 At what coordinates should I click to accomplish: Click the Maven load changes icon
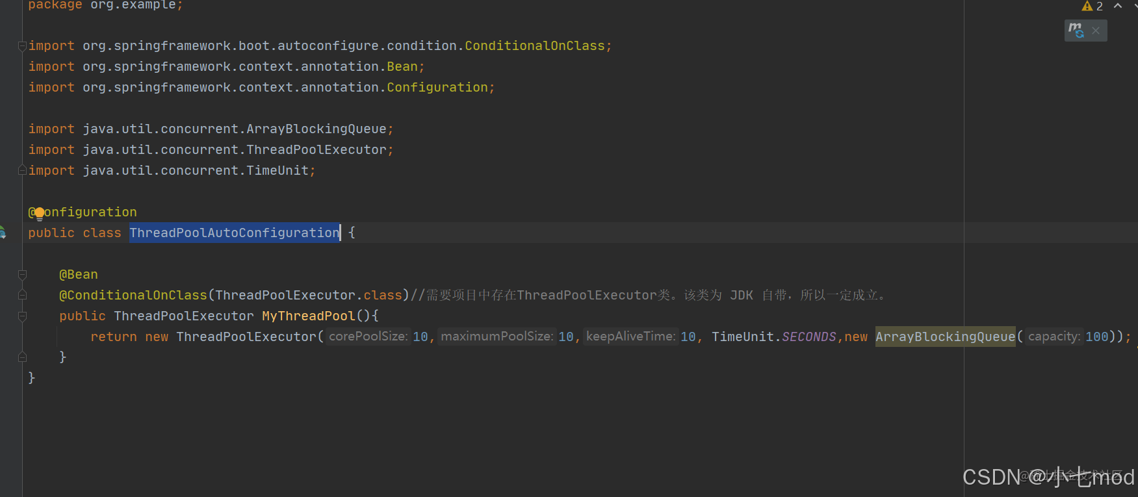(x=1076, y=30)
